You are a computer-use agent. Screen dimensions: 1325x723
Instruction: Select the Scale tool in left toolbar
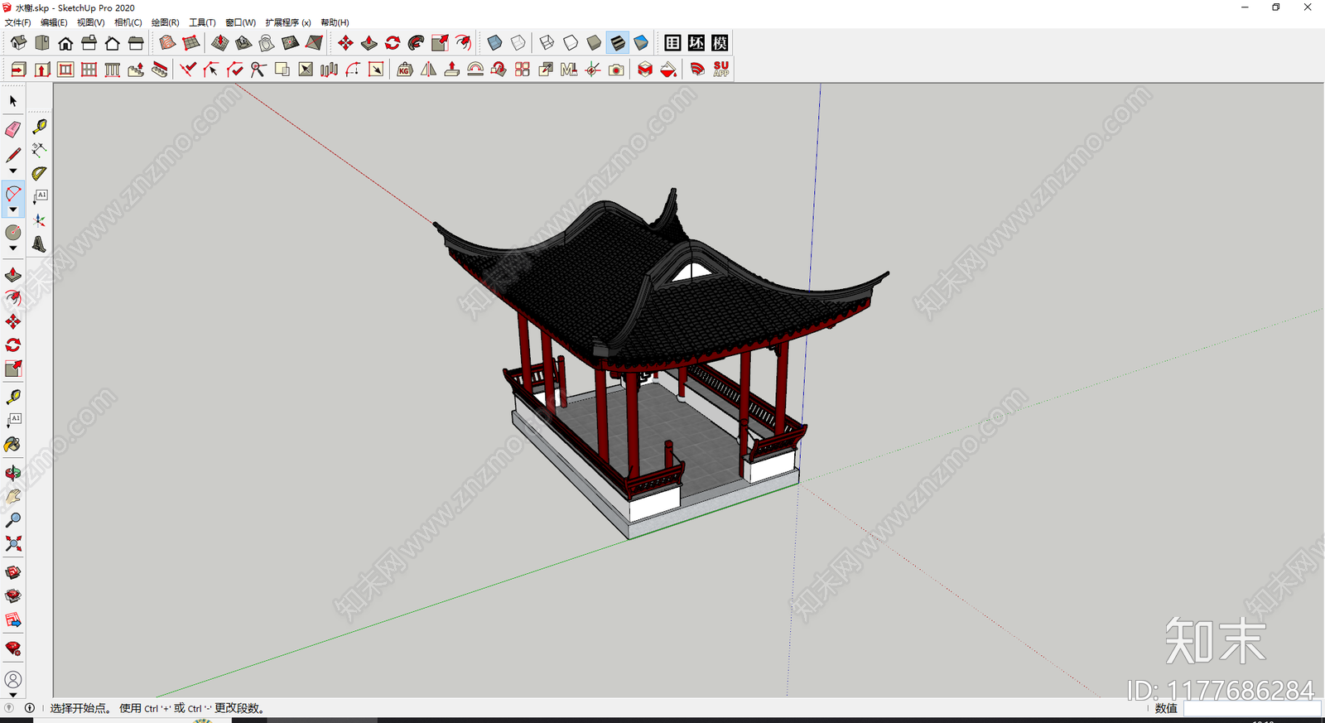click(13, 369)
